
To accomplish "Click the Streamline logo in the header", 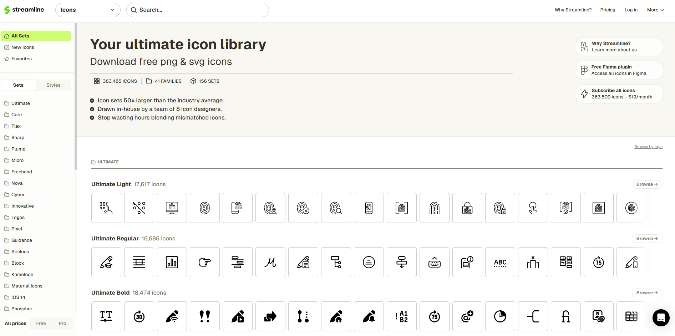I will [24, 10].
